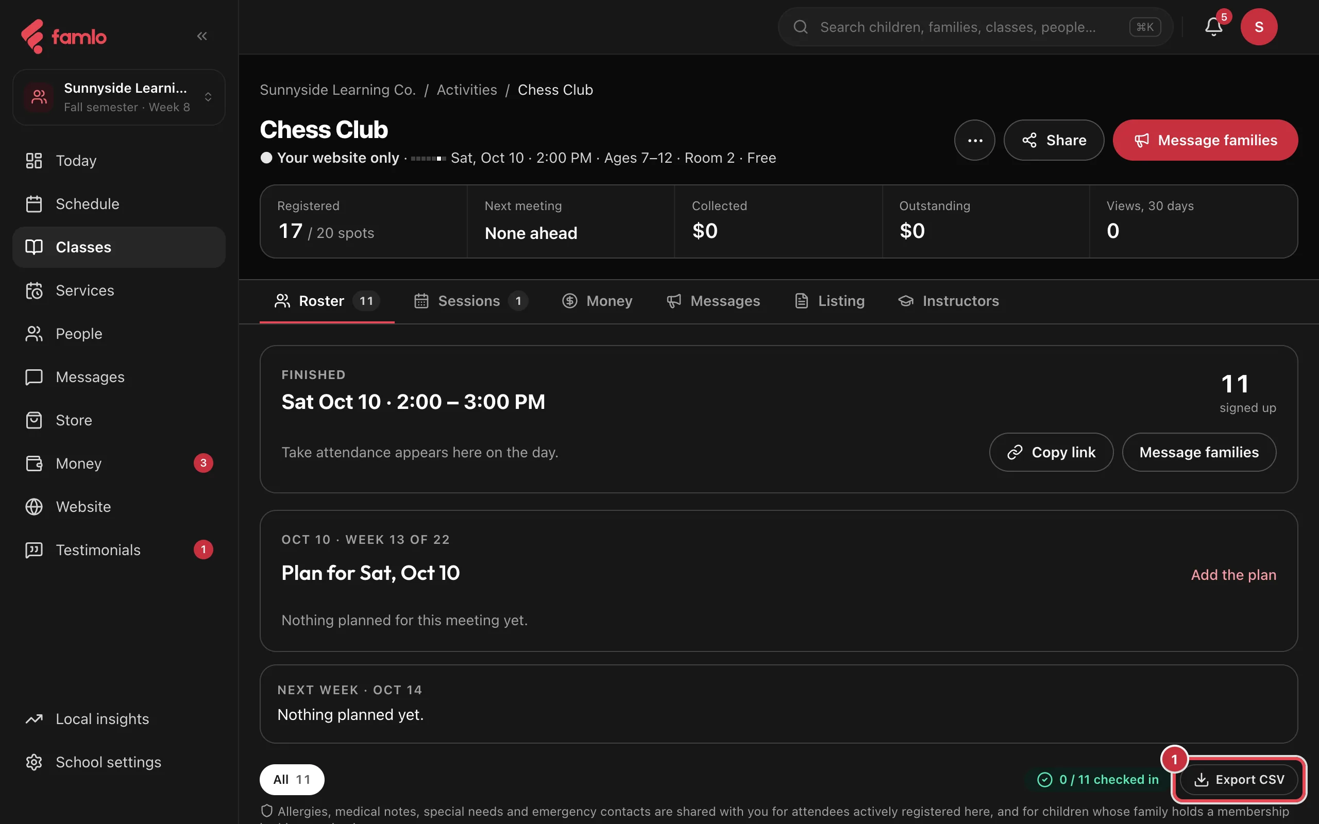Switch to the Instructors tab

(x=949, y=301)
